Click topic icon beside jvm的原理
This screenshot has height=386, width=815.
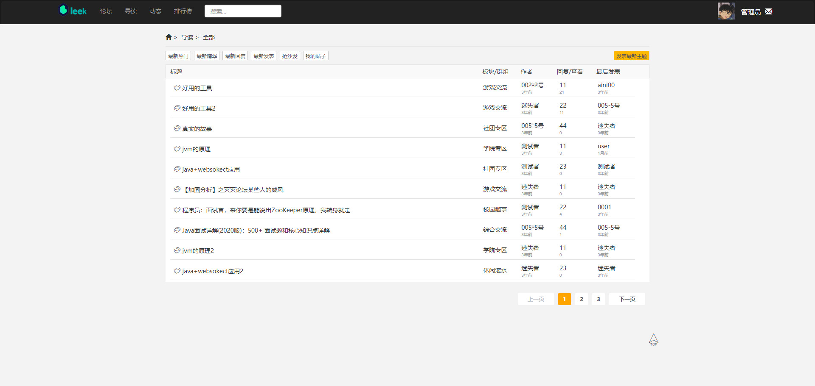(x=177, y=149)
